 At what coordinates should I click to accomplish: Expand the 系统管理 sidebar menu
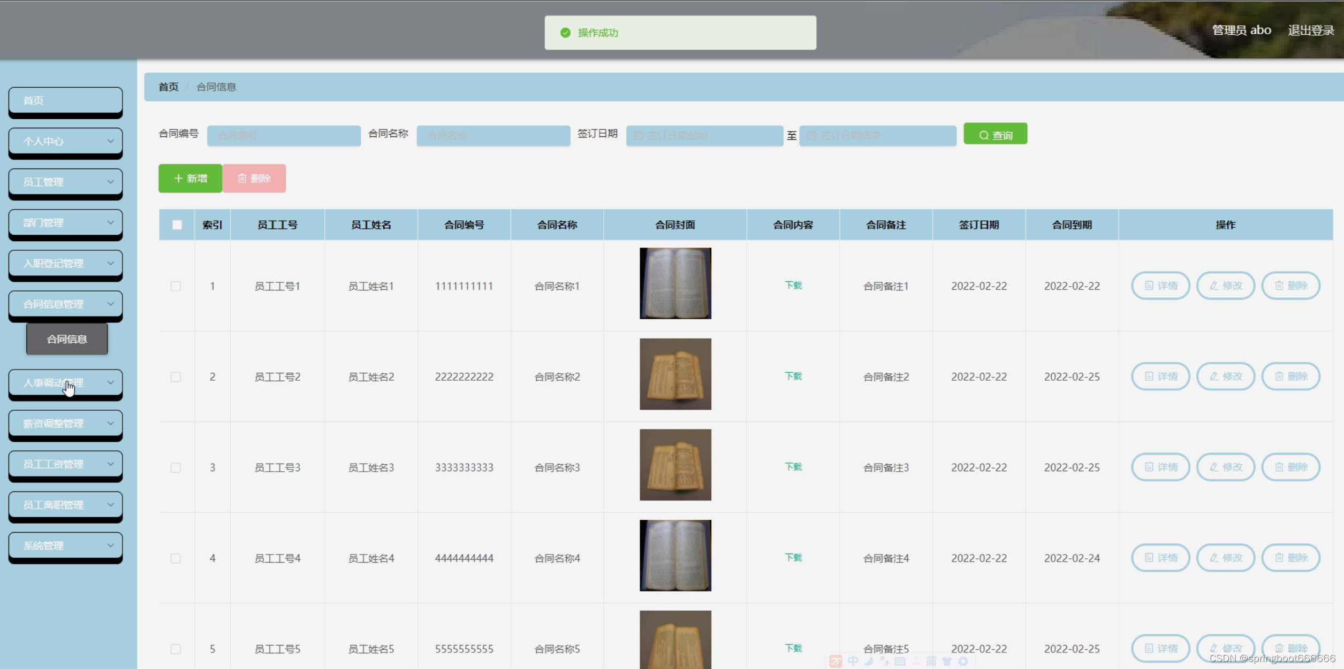pyautogui.click(x=65, y=545)
